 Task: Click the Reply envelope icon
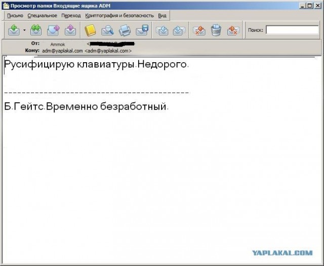14,30
